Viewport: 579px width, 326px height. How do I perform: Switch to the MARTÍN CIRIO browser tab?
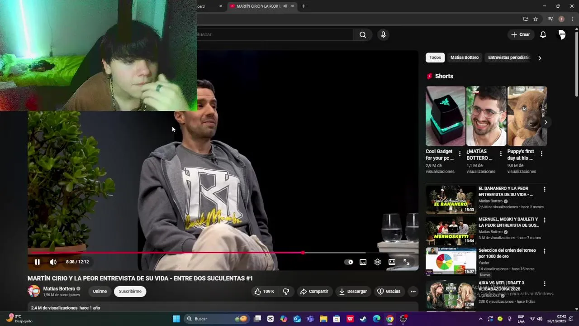click(258, 6)
